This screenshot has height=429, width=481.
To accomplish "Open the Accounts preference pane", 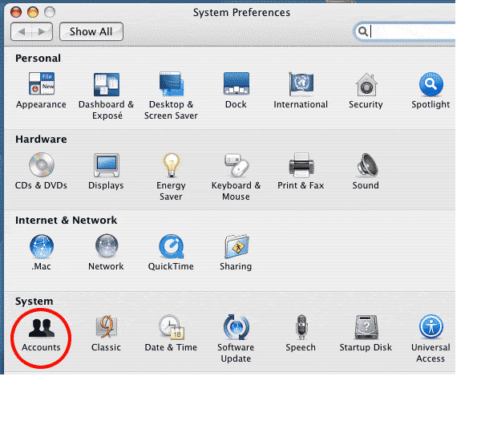I will 41,327.
